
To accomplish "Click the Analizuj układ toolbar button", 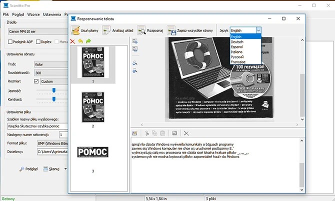I will click(117, 30).
